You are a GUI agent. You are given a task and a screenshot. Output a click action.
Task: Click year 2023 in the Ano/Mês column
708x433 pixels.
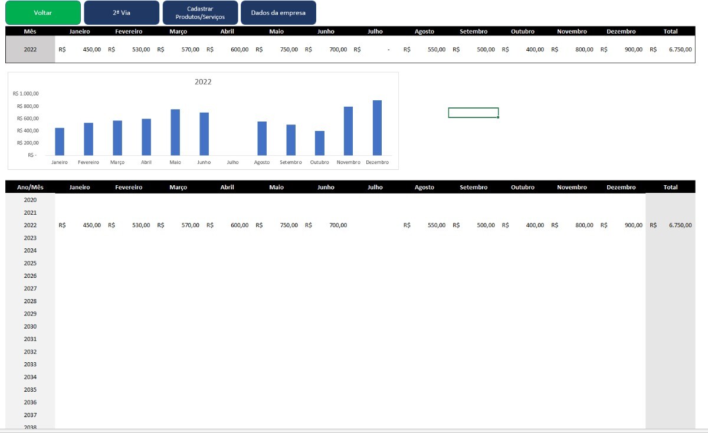pos(30,238)
